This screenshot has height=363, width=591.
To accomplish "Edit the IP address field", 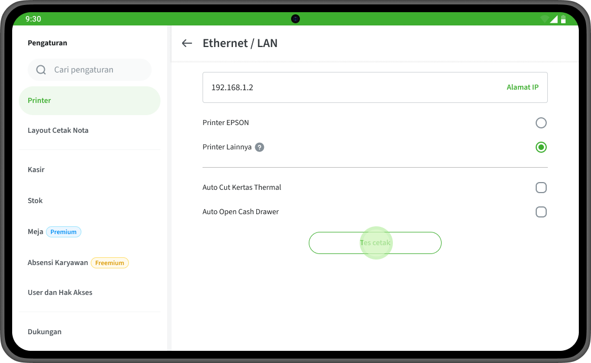I will (x=354, y=87).
